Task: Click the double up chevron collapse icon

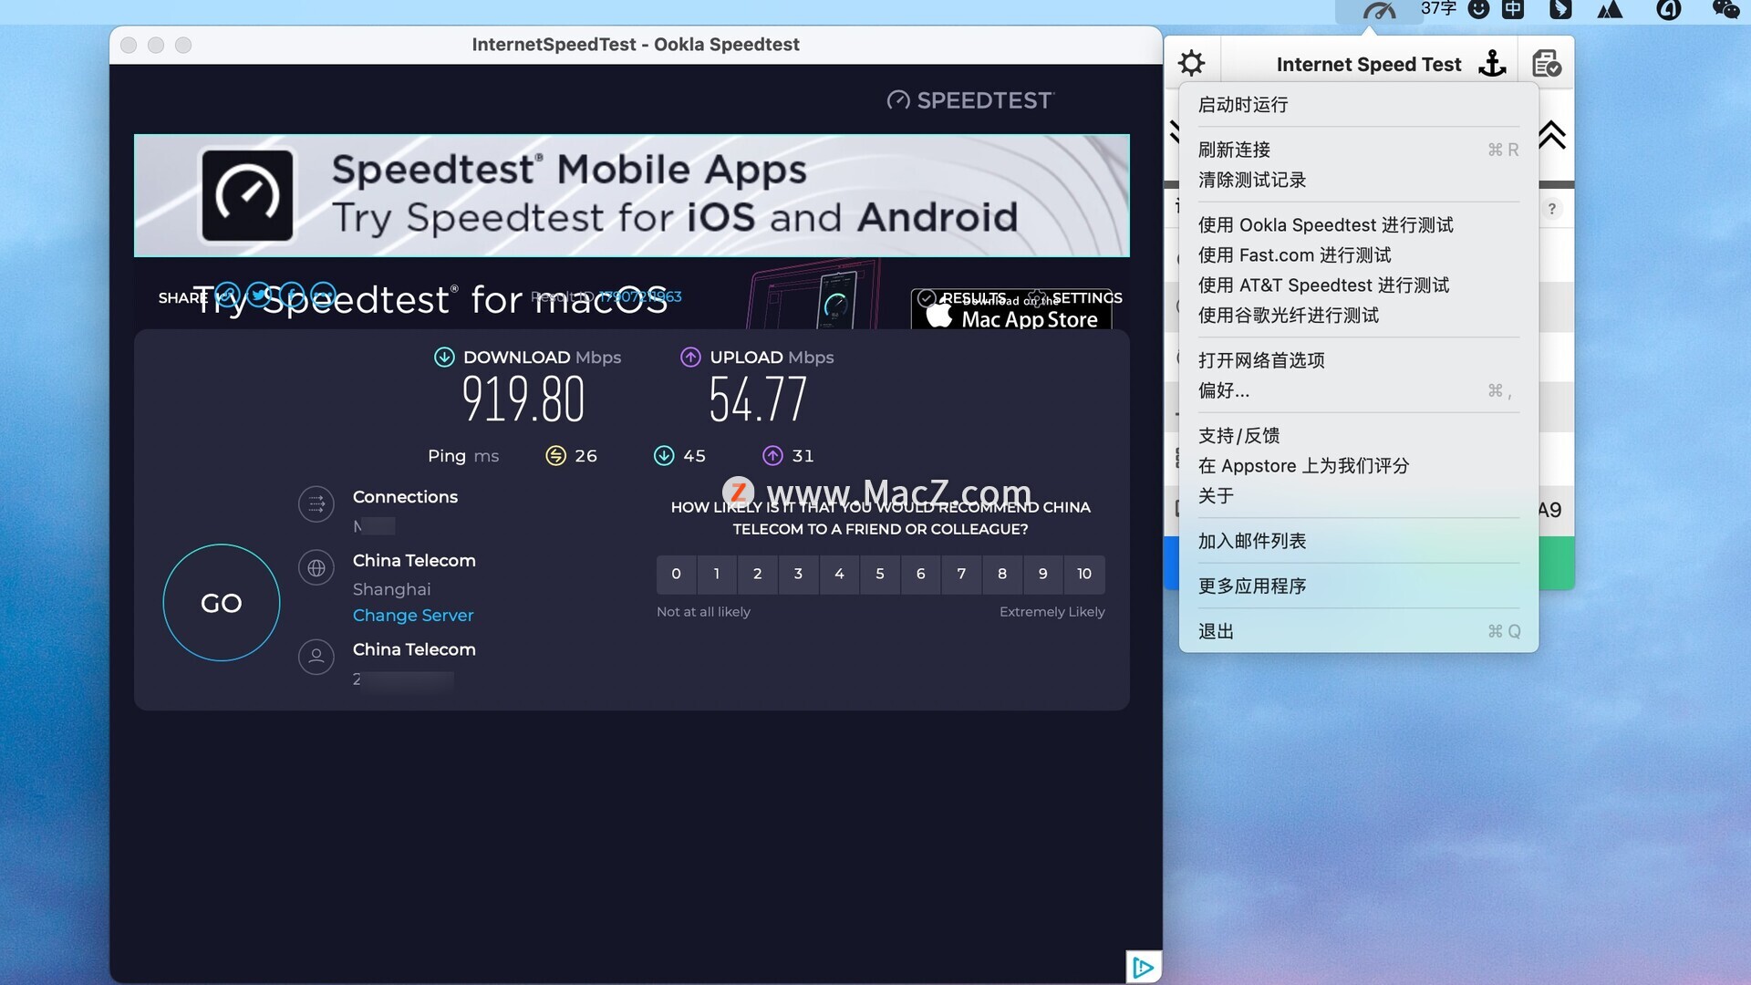Action: 1551,134
